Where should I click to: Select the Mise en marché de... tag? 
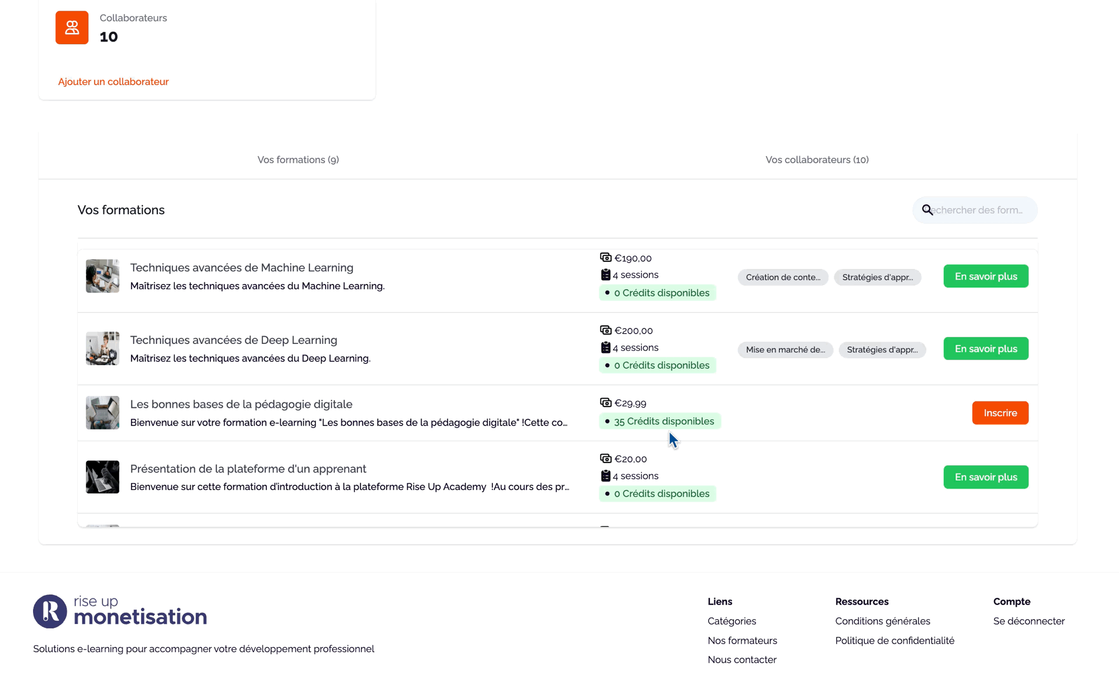(x=785, y=350)
